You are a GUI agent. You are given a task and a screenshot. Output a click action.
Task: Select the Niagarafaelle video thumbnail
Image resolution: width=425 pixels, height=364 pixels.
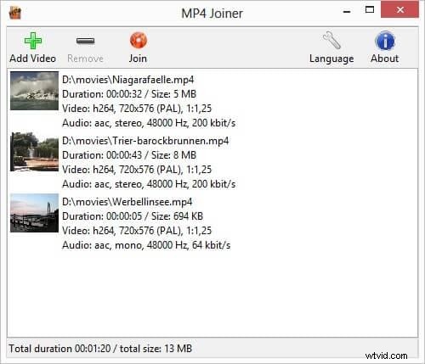pos(34,91)
